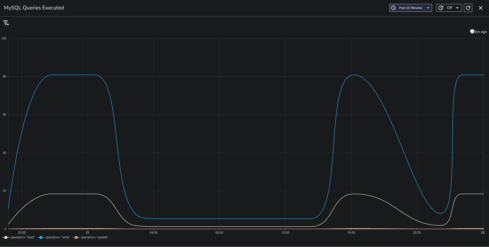This screenshot has height=247, width=489.
Task: Click the clock icon beside 1m ago
Action: point(472,32)
